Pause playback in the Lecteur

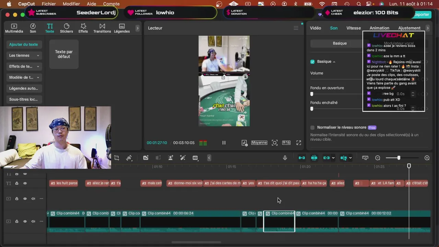click(x=224, y=143)
